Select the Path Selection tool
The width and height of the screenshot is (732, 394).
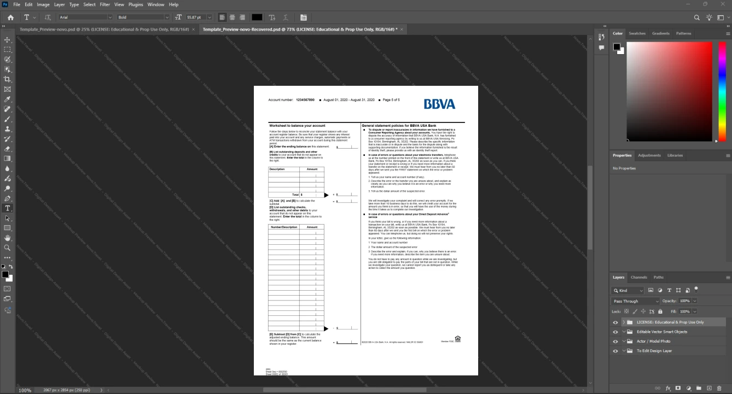click(8, 218)
